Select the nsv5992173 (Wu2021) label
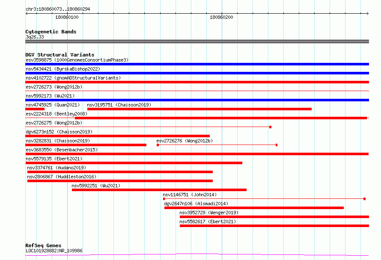The width and height of the screenshot is (381, 260). 50,96
